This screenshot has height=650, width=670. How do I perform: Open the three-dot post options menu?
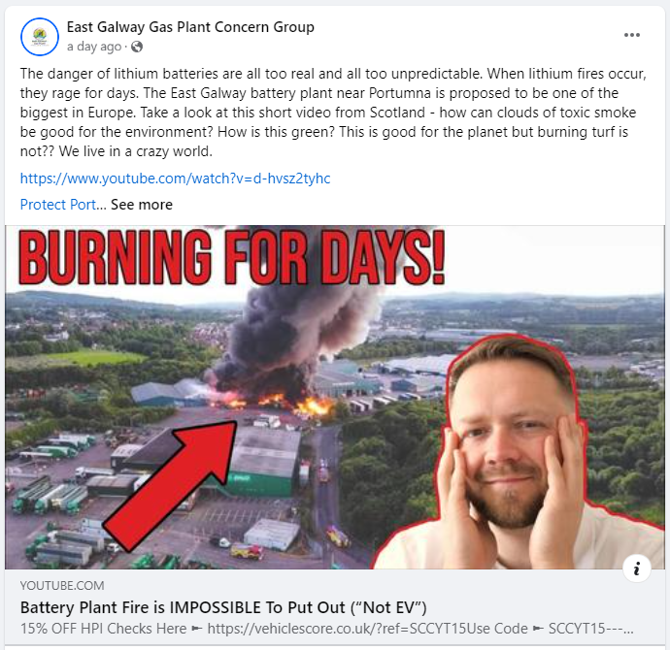tap(631, 35)
